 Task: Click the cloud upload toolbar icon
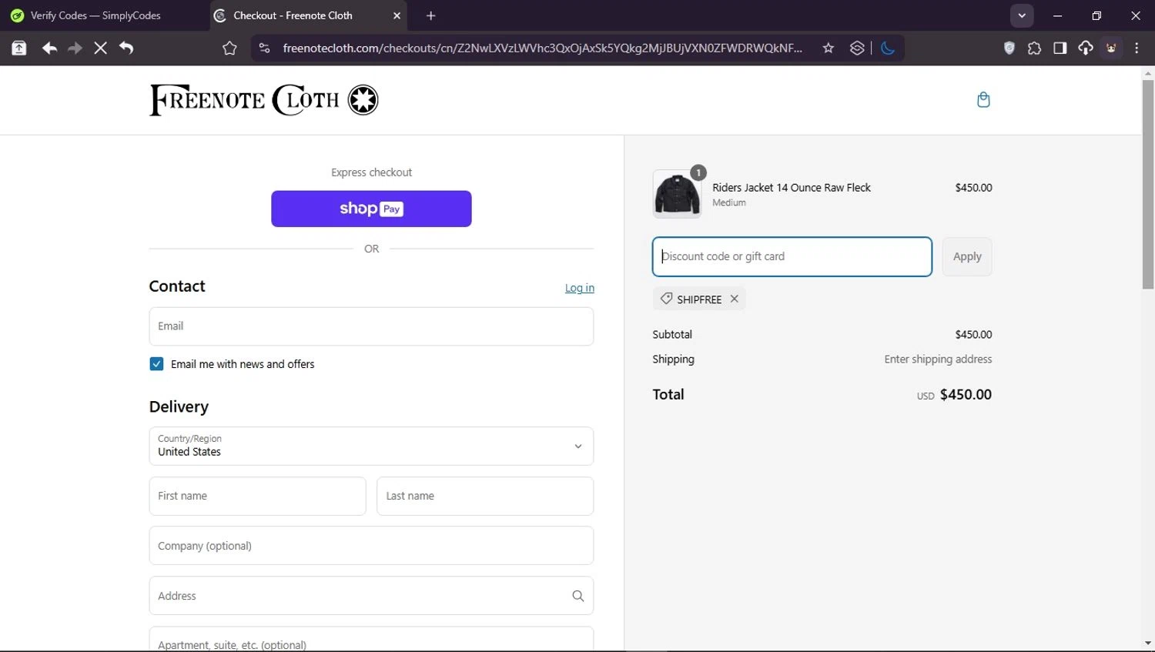pos(1085,48)
